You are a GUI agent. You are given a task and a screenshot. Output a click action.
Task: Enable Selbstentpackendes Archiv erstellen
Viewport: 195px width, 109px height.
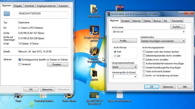point(144,56)
